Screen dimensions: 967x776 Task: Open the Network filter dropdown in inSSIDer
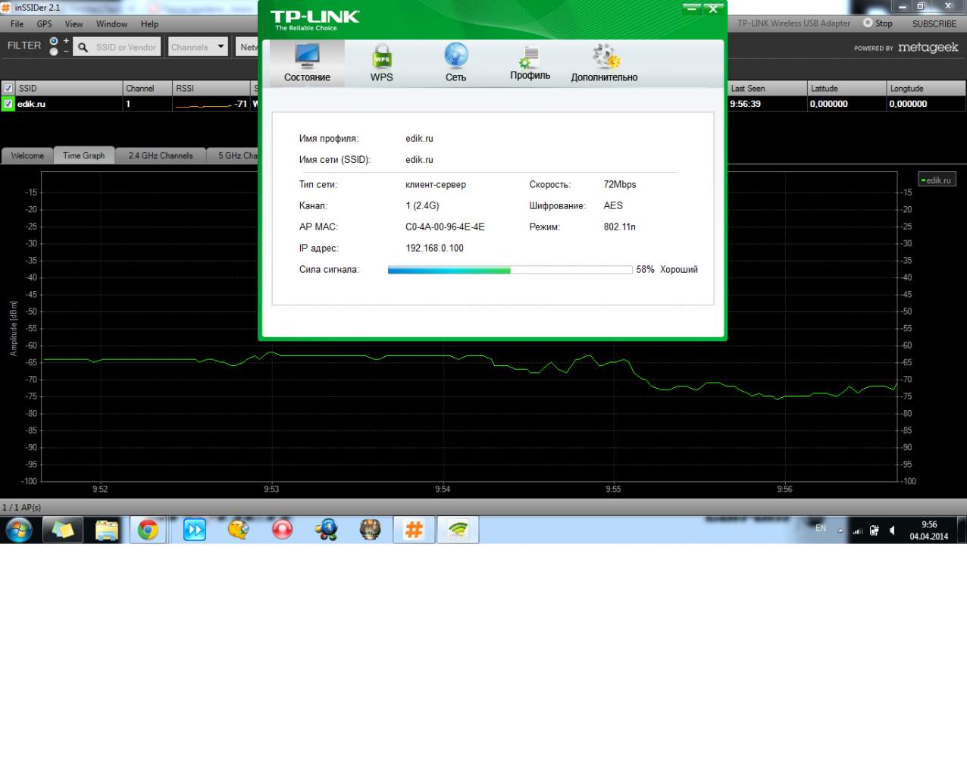tap(247, 47)
